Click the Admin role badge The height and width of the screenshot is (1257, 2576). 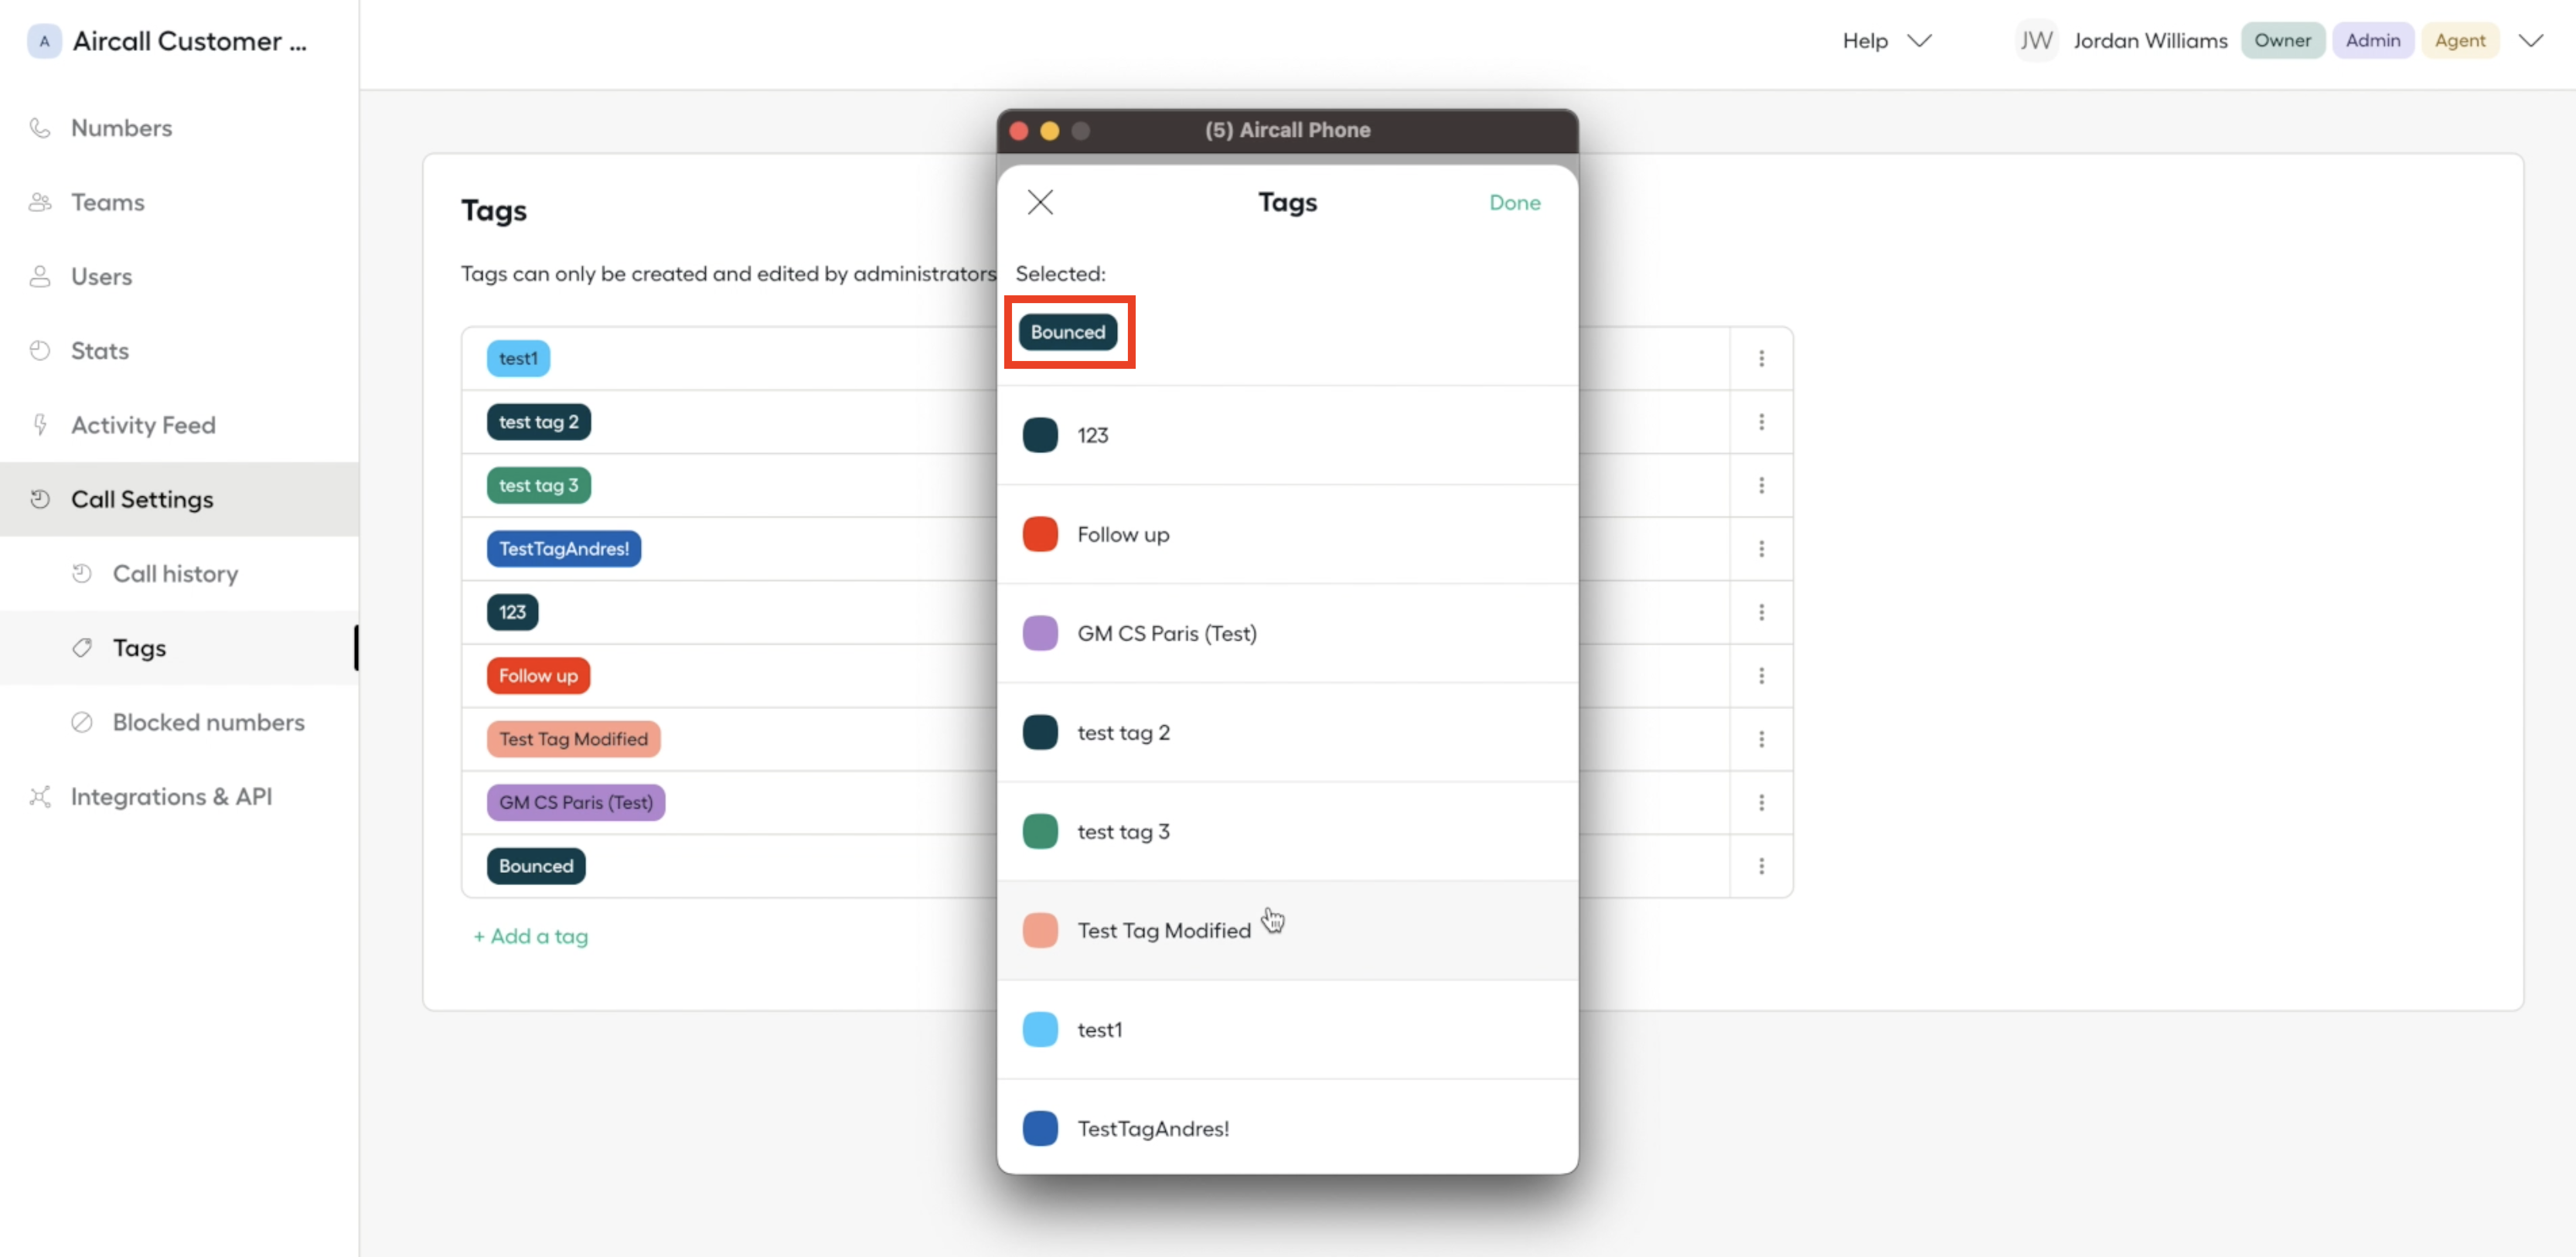(x=2372, y=41)
